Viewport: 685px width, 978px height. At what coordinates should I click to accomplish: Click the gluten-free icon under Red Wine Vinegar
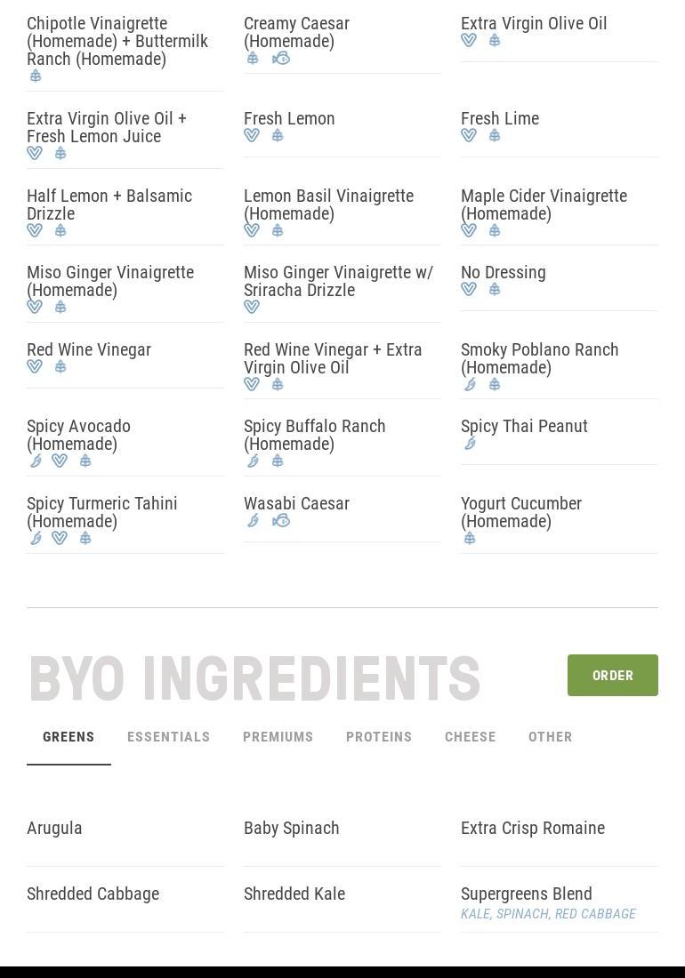[x=60, y=367]
